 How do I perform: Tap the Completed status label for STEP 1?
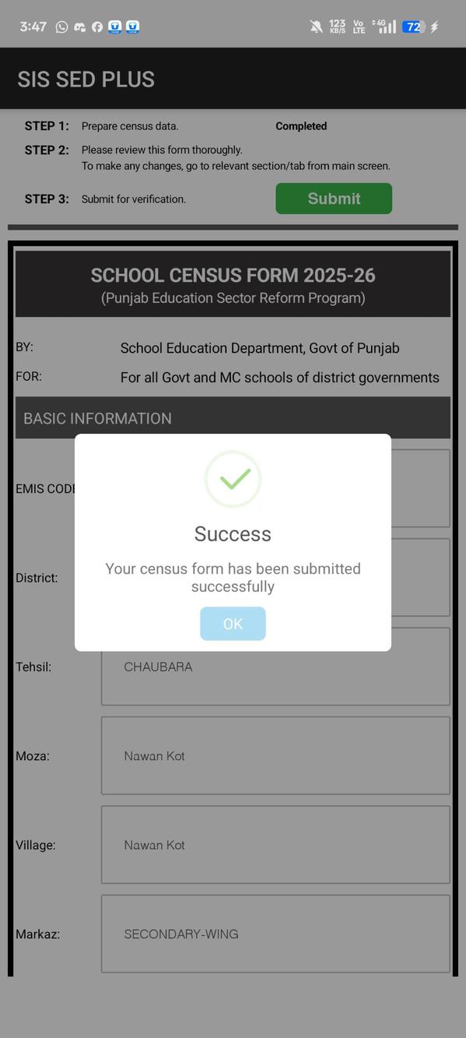(301, 125)
